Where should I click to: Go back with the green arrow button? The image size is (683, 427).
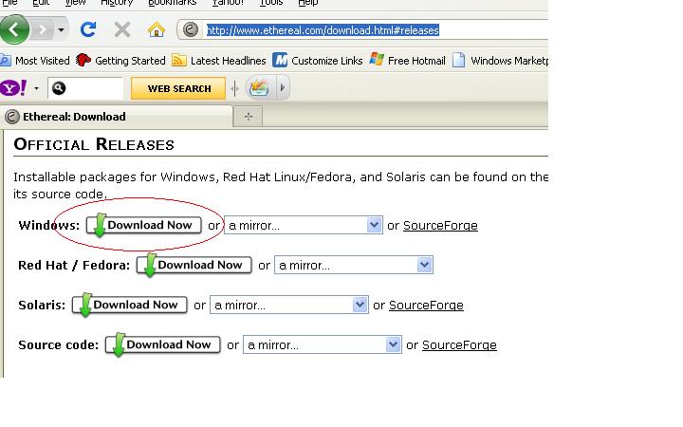(14, 29)
